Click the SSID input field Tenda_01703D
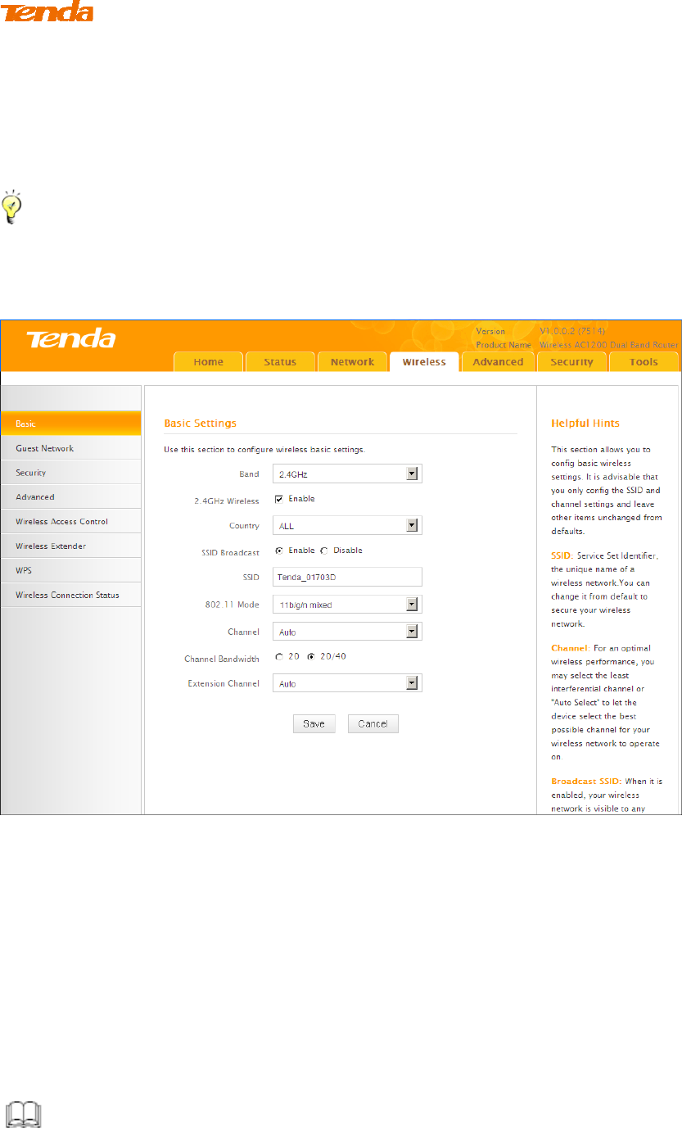This screenshot has height=1133, width=682. coord(347,577)
